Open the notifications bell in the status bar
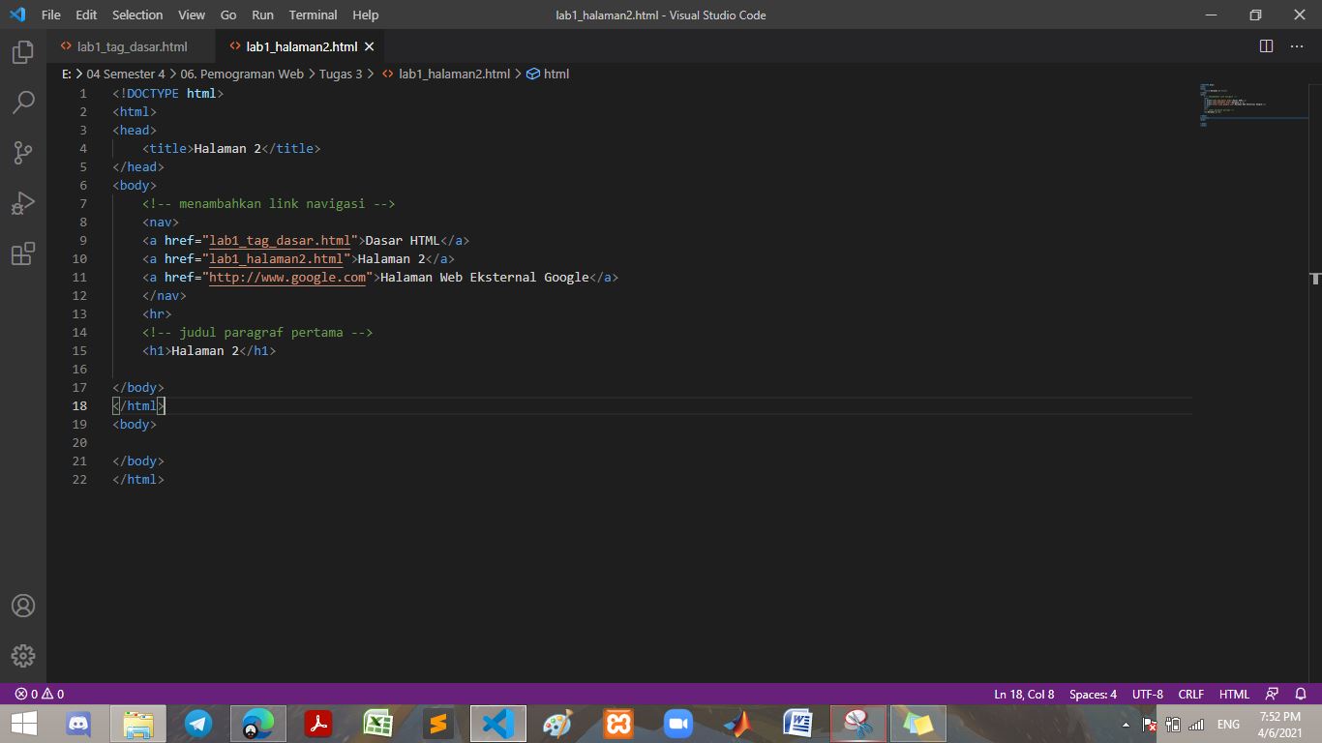The image size is (1322, 743). [1302, 694]
